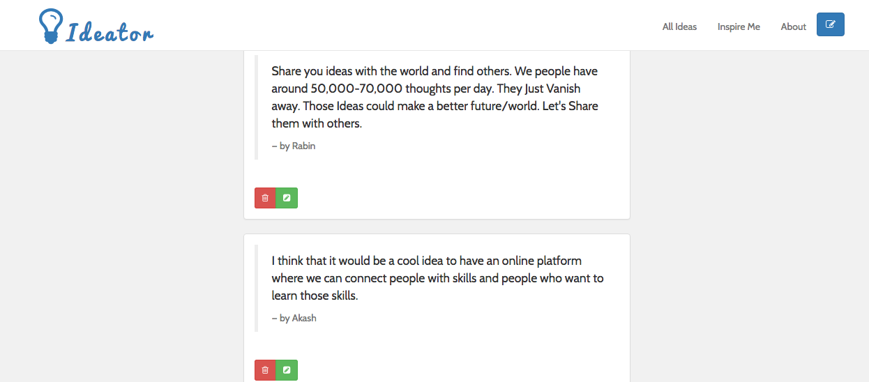Image resolution: width=869 pixels, height=382 pixels.
Task: Delete Rabin's idea with the trash icon
Action: point(265,198)
